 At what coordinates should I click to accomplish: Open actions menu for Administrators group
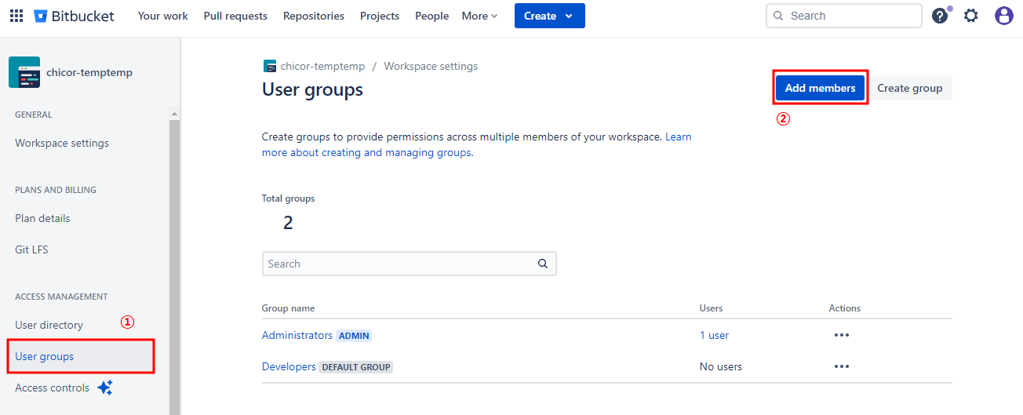pyautogui.click(x=842, y=335)
